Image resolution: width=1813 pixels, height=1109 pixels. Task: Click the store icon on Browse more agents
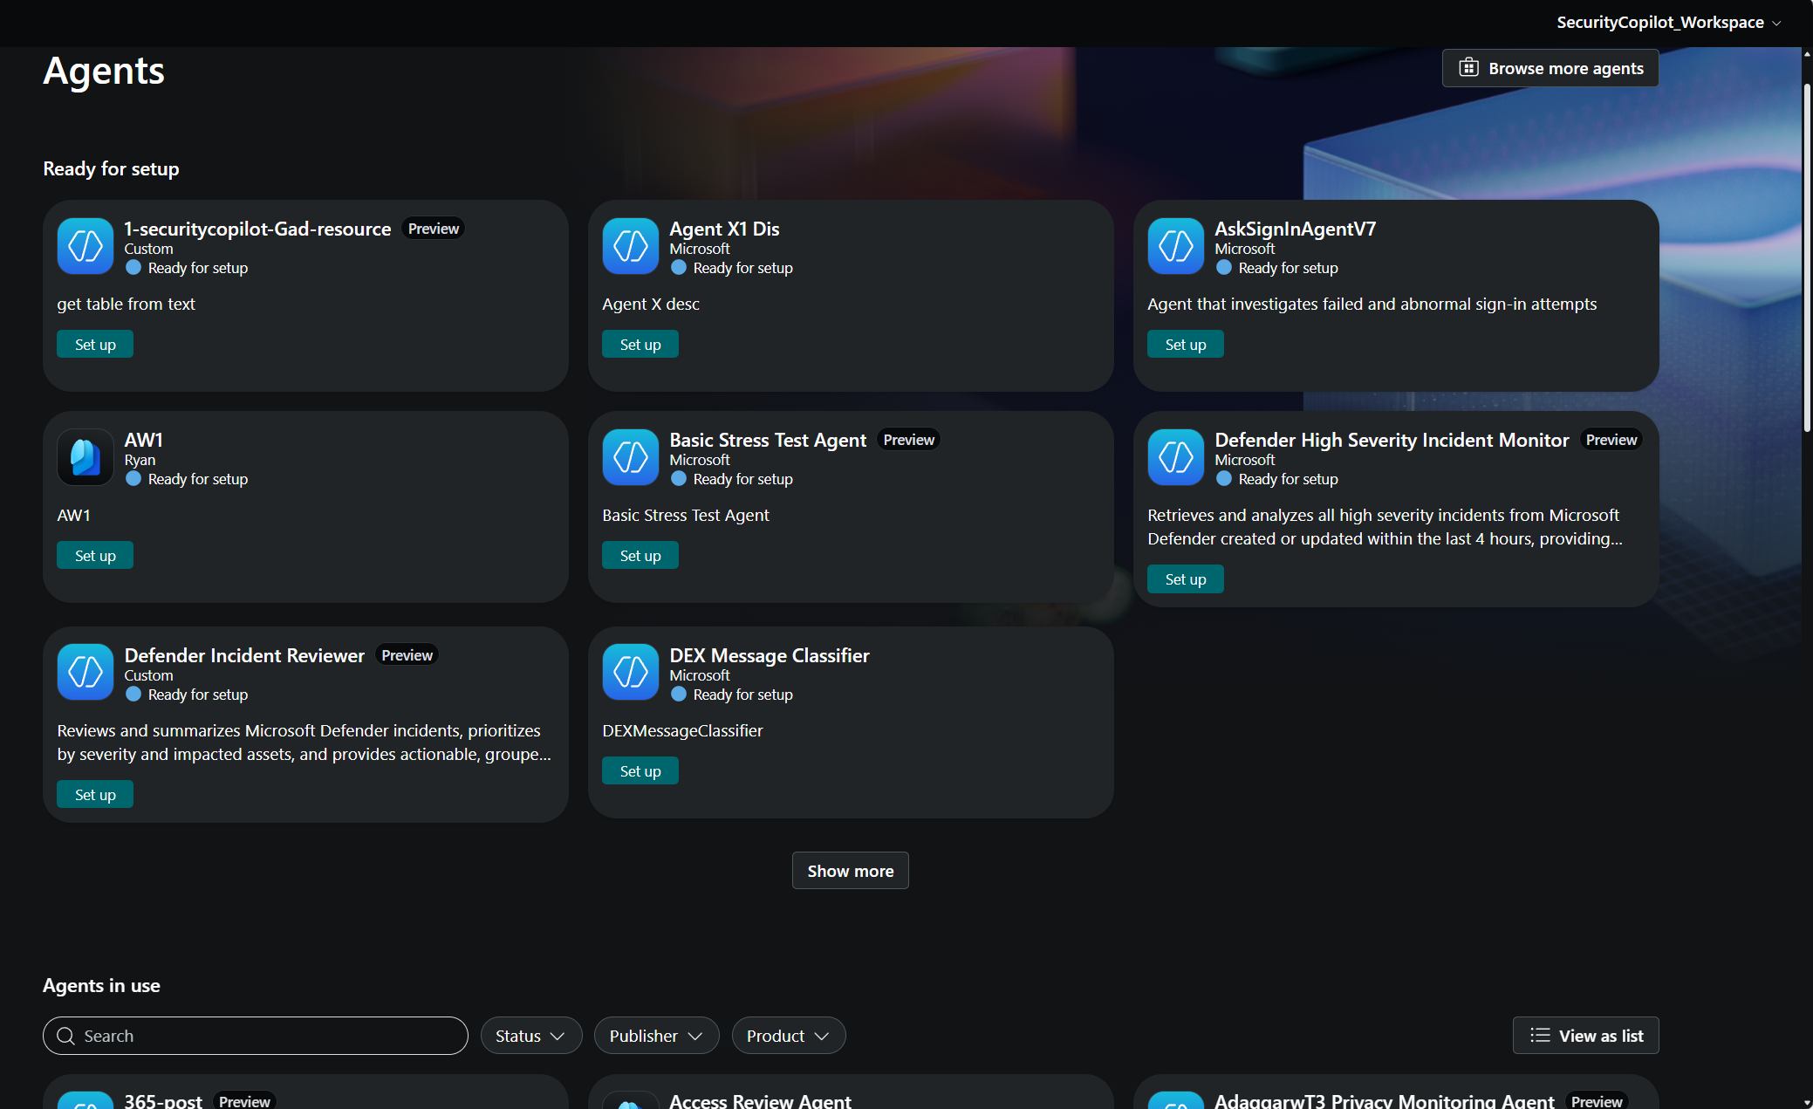pyautogui.click(x=1469, y=68)
